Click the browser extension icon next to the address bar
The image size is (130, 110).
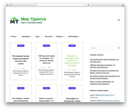(88, 5)
